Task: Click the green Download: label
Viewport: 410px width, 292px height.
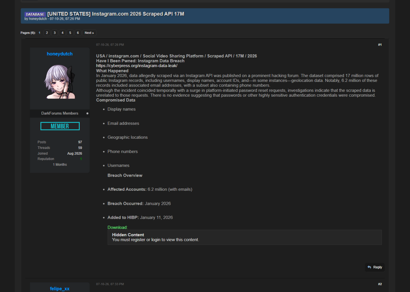Action: click(x=117, y=228)
